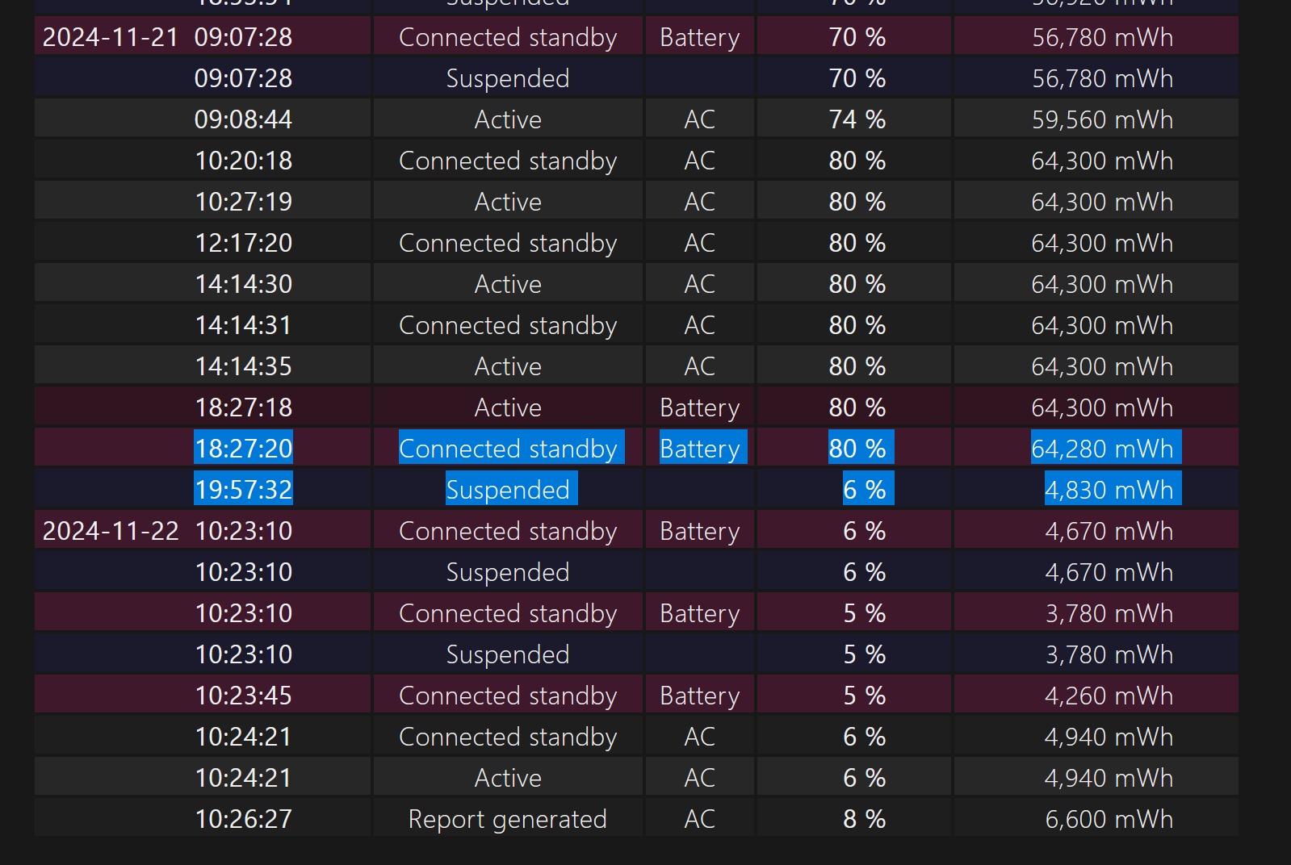The height and width of the screenshot is (865, 1291).
Task: Select the 09:08:44 timestamp
Action: click(x=243, y=119)
